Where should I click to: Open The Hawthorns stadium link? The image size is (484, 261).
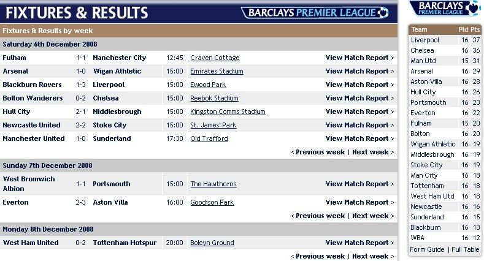213,184
